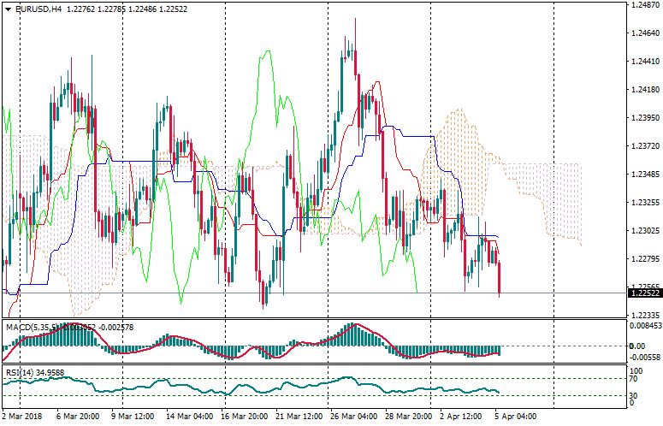Click the 1.23025 price axis label
The image size is (663, 426).
643,231
